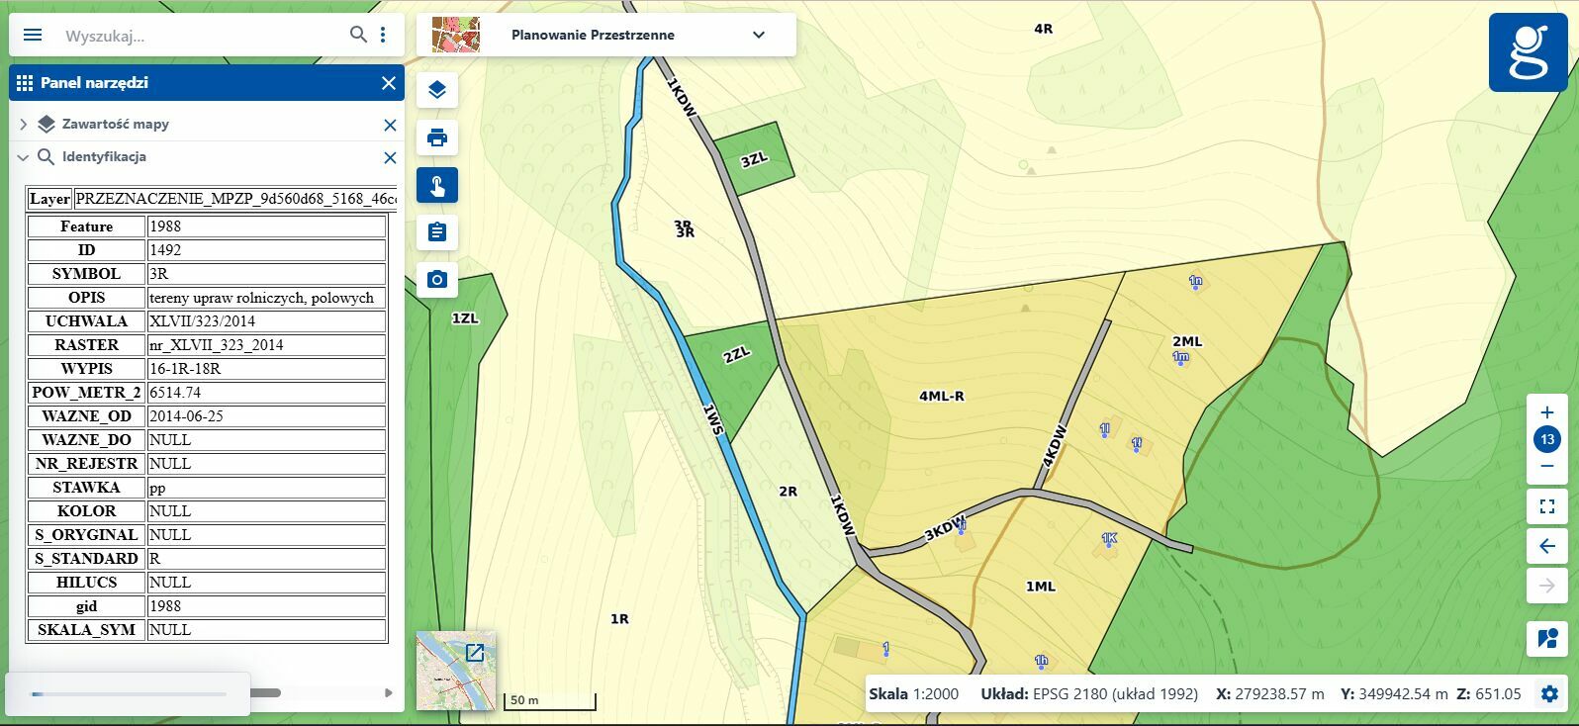The image size is (1579, 726).
Task: Take a map snapshot with camera icon
Action: point(437,280)
